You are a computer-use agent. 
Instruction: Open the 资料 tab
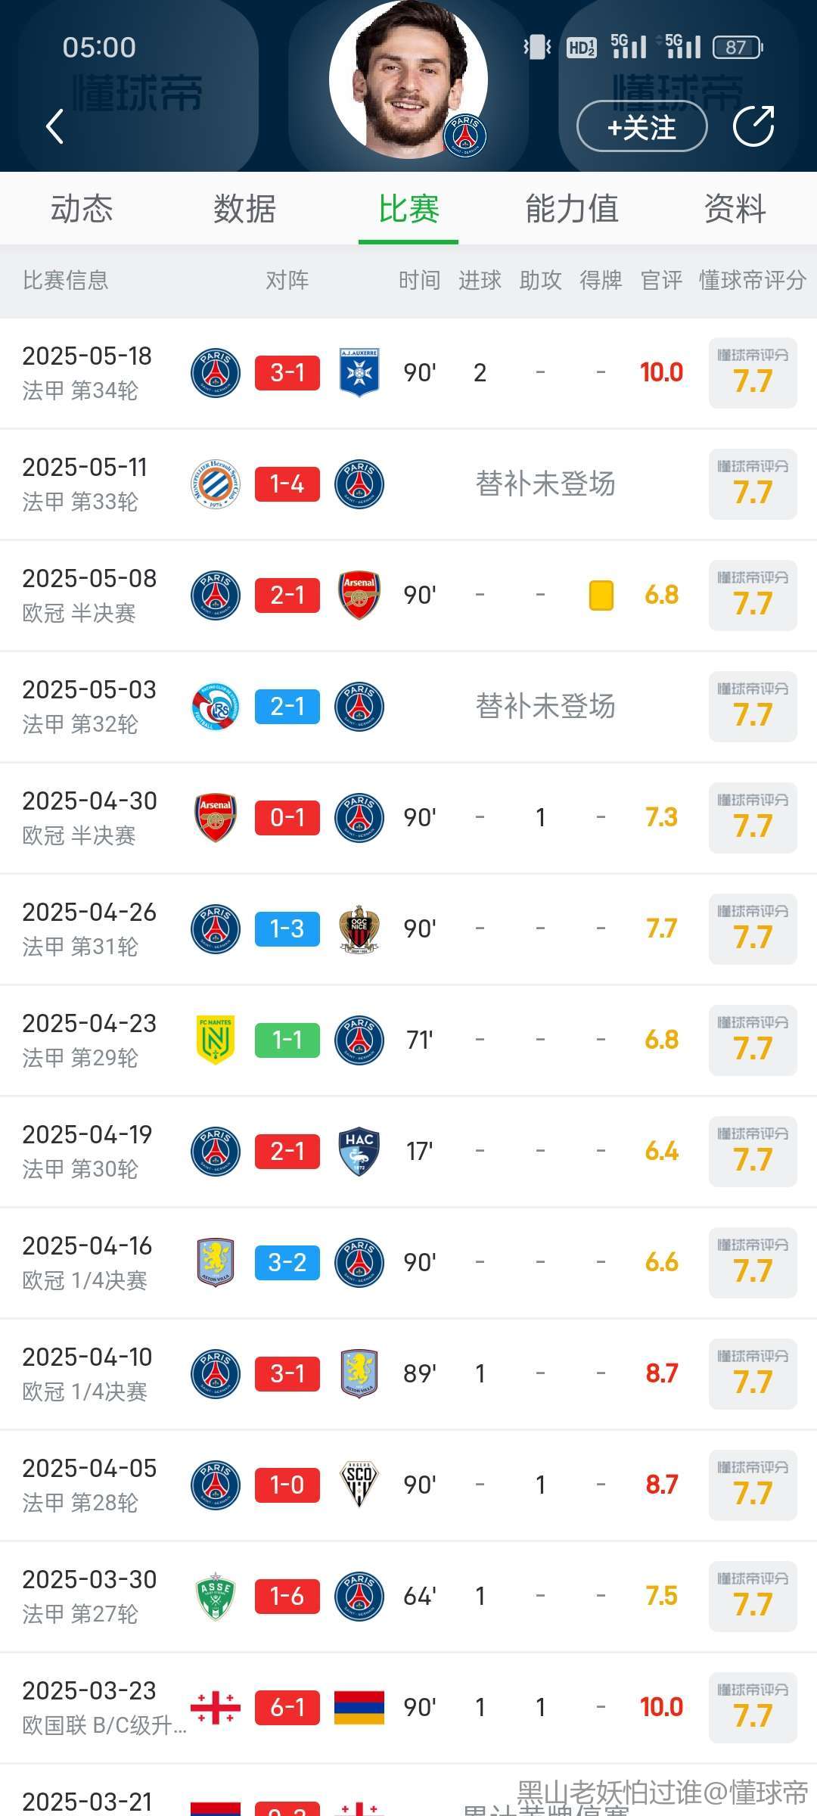[x=735, y=209]
